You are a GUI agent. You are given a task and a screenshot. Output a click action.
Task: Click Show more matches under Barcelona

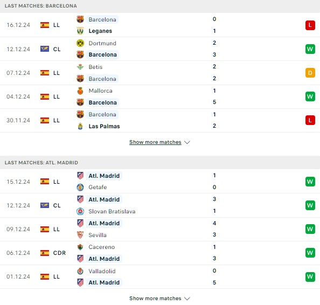click(x=155, y=142)
